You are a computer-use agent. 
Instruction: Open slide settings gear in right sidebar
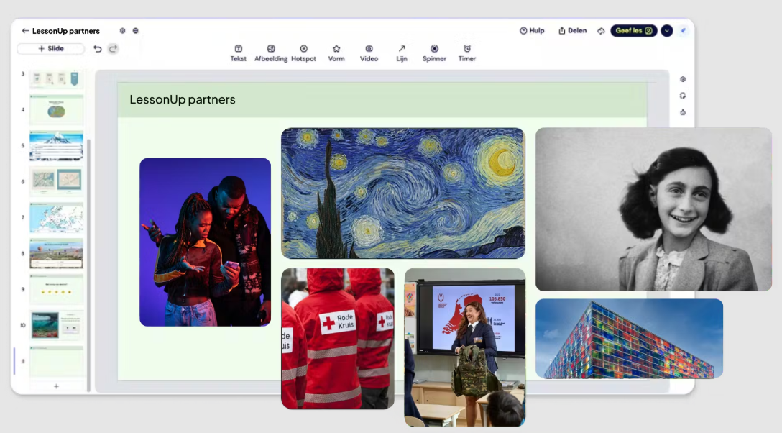(x=683, y=79)
